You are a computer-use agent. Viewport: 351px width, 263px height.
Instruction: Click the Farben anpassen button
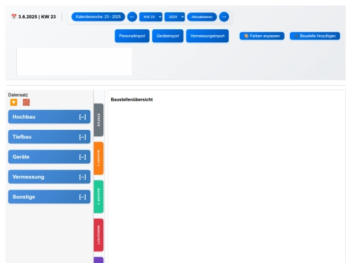[262, 36]
